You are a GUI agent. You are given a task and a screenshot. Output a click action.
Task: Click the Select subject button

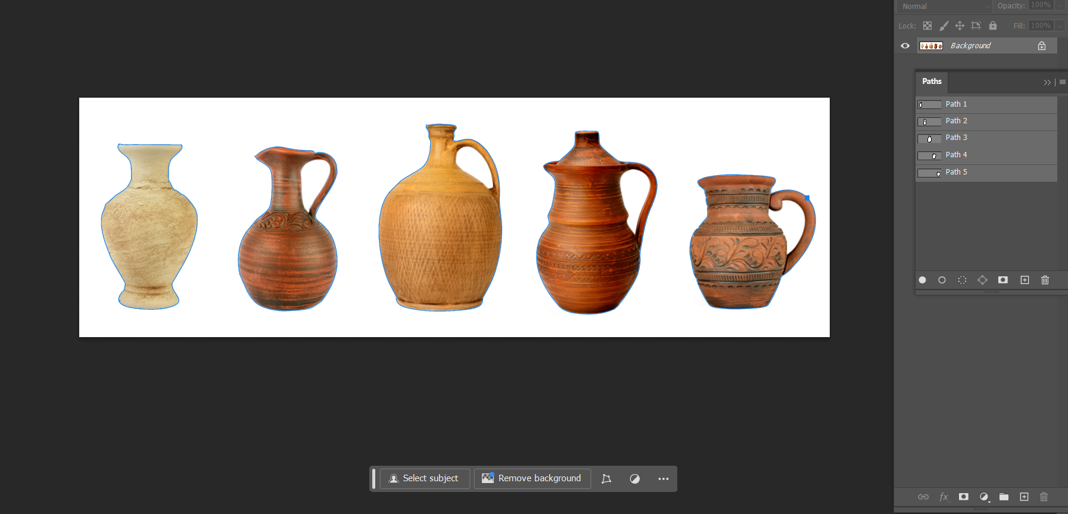tap(424, 478)
